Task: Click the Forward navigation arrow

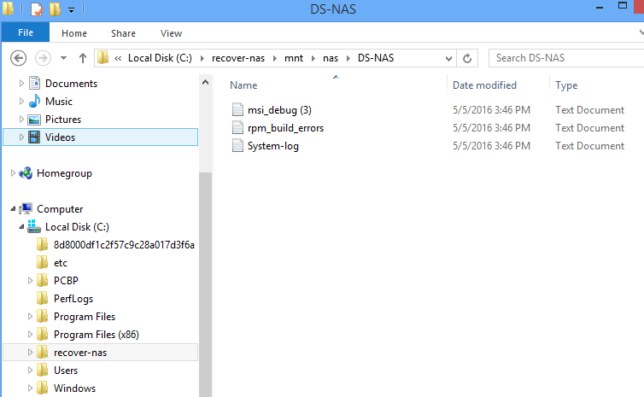Action: [43, 58]
